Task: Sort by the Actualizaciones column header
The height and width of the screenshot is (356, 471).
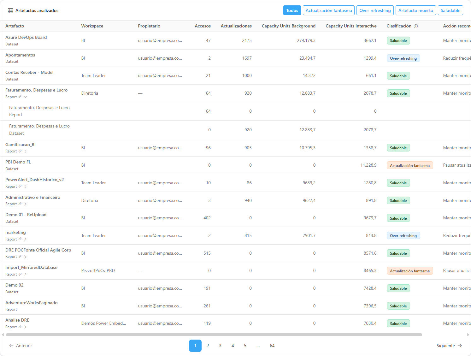Action: tap(236, 26)
